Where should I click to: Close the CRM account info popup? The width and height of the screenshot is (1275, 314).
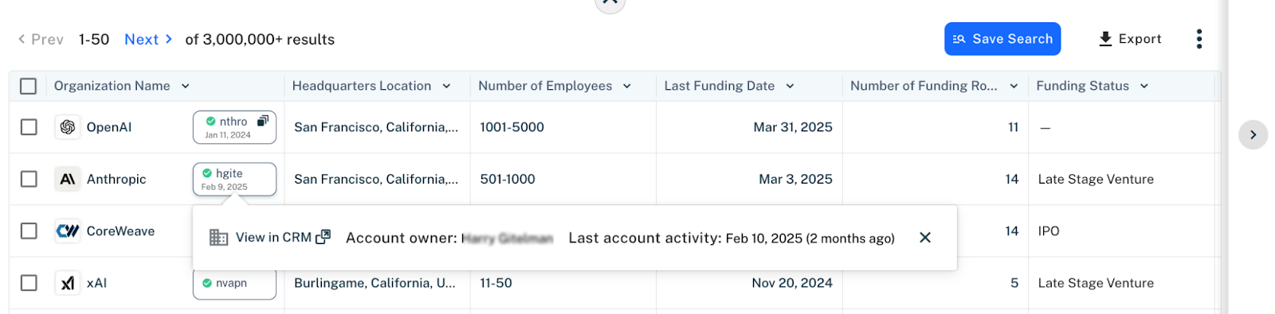click(x=925, y=238)
